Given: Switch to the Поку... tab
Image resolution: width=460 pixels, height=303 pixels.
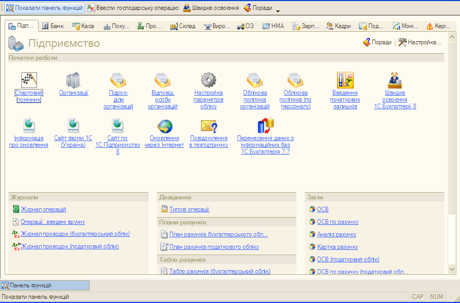Looking at the screenshot, I should [117, 26].
